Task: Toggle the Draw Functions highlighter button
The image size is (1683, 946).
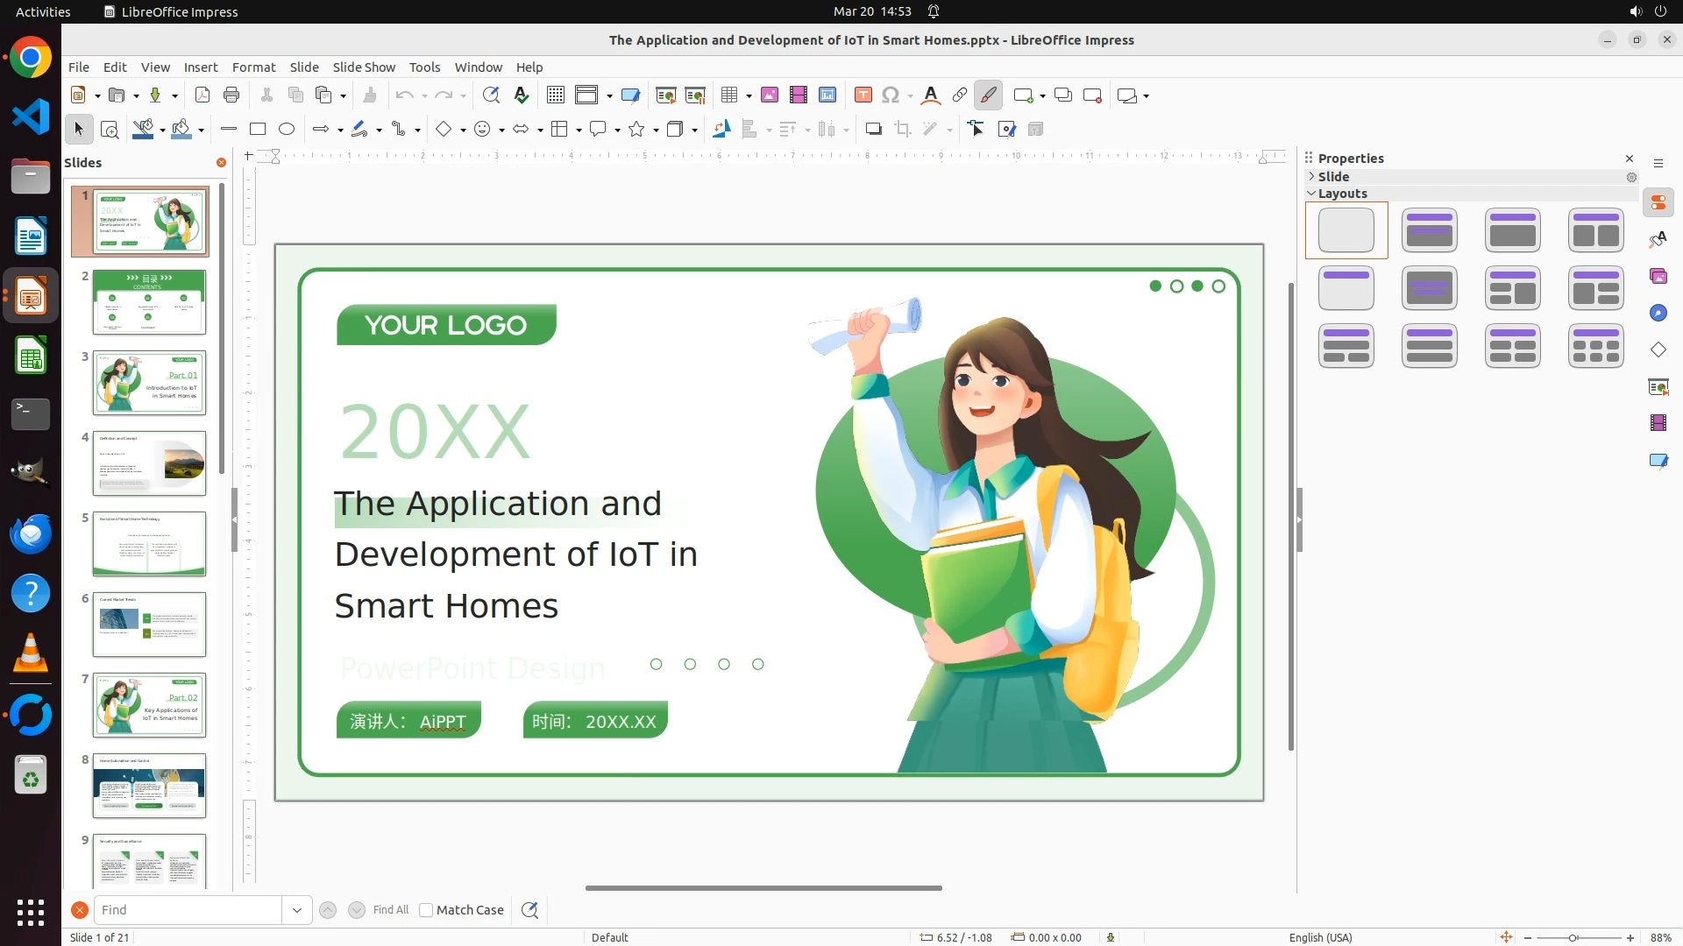Action: (988, 95)
